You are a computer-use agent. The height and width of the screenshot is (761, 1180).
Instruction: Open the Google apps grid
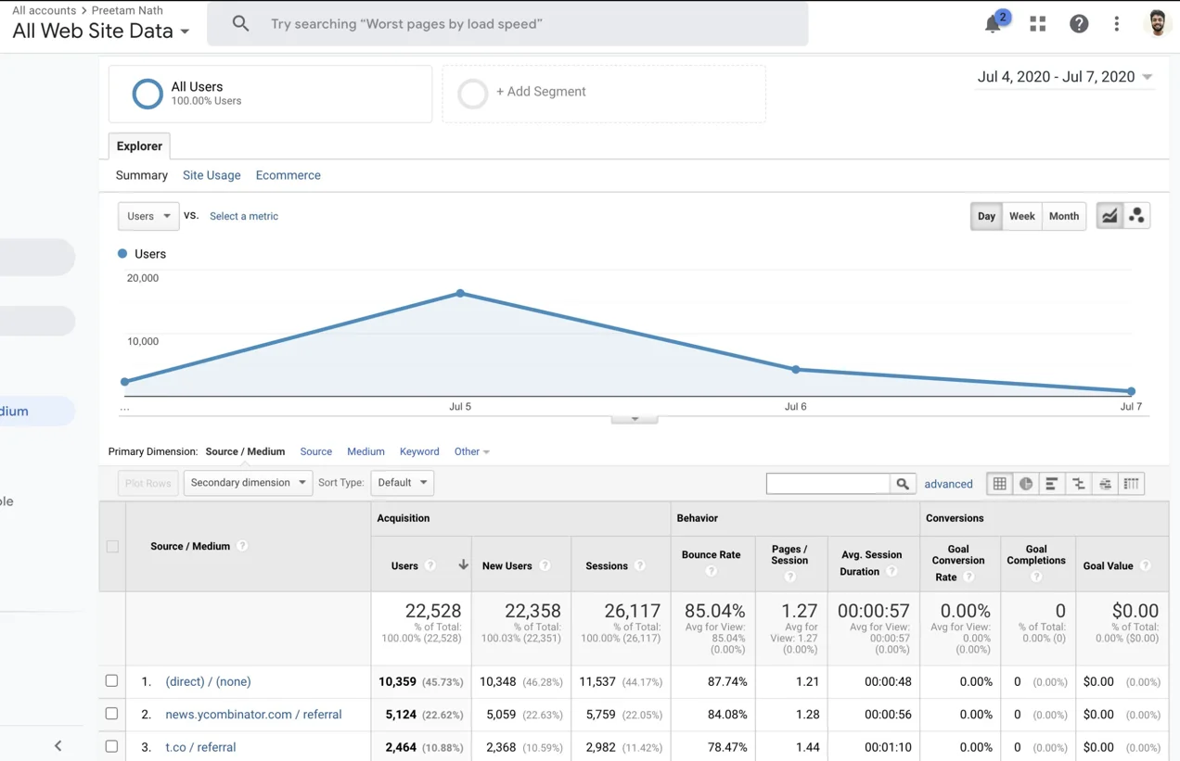coord(1037,24)
